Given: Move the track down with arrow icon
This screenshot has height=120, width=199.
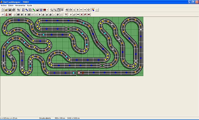Looking at the screenshot, I should (74, 10).
